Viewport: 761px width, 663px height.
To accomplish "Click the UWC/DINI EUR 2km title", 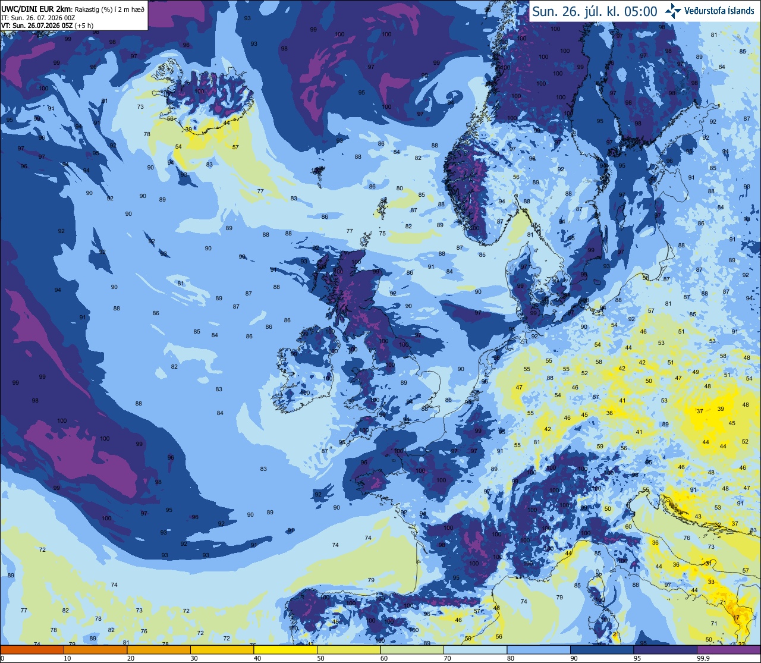I will pos(36,9).
